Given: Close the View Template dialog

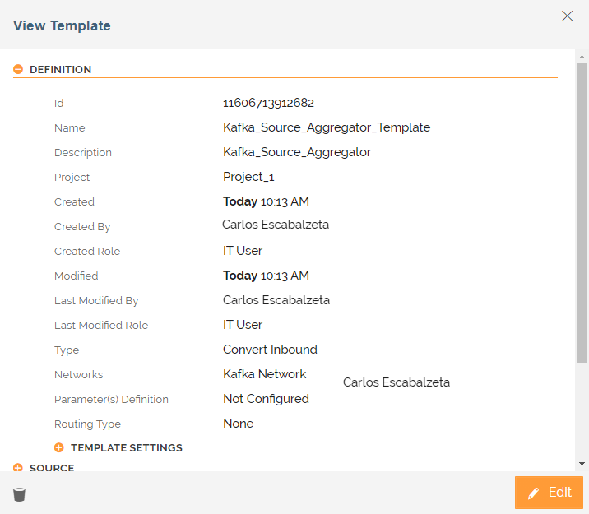Looking at the screenshot, I should (567, 16).
